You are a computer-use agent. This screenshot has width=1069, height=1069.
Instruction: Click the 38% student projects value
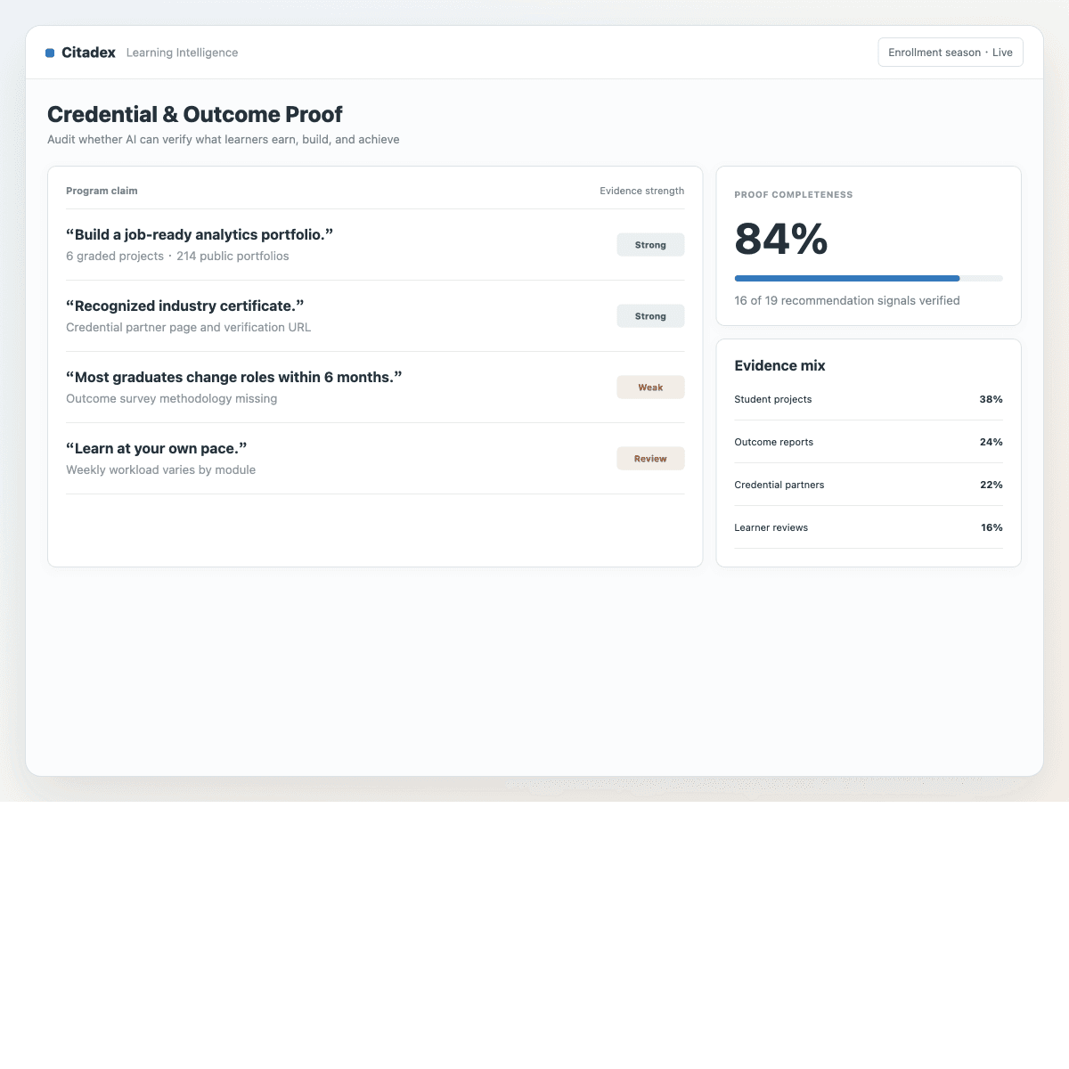coord(991,399)
